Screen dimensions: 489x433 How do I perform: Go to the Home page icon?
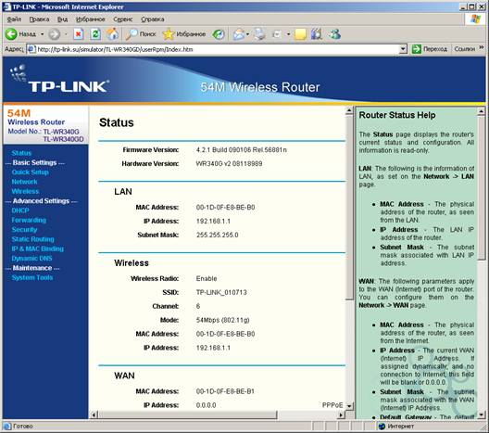click(113, 34)
